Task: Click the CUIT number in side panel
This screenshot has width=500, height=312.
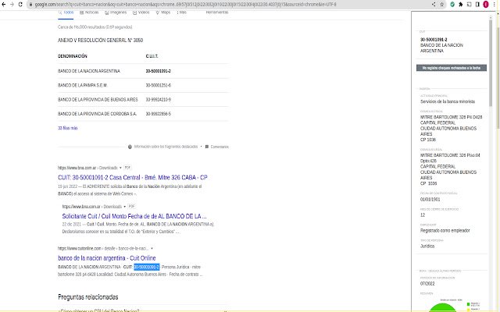Action: pyautogui.click(x=434, y=40)
